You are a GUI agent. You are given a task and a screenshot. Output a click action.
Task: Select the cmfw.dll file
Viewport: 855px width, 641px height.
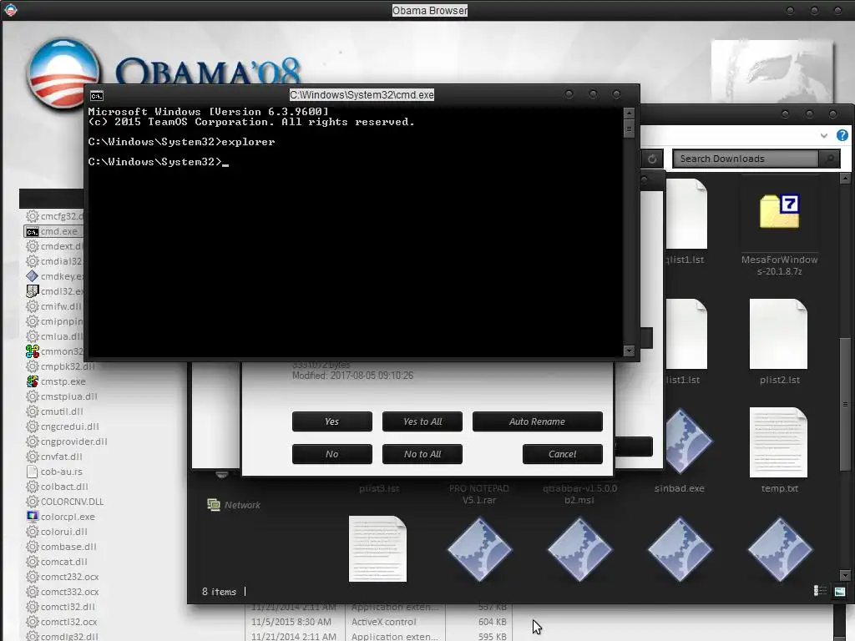click(x=54, y=306)
